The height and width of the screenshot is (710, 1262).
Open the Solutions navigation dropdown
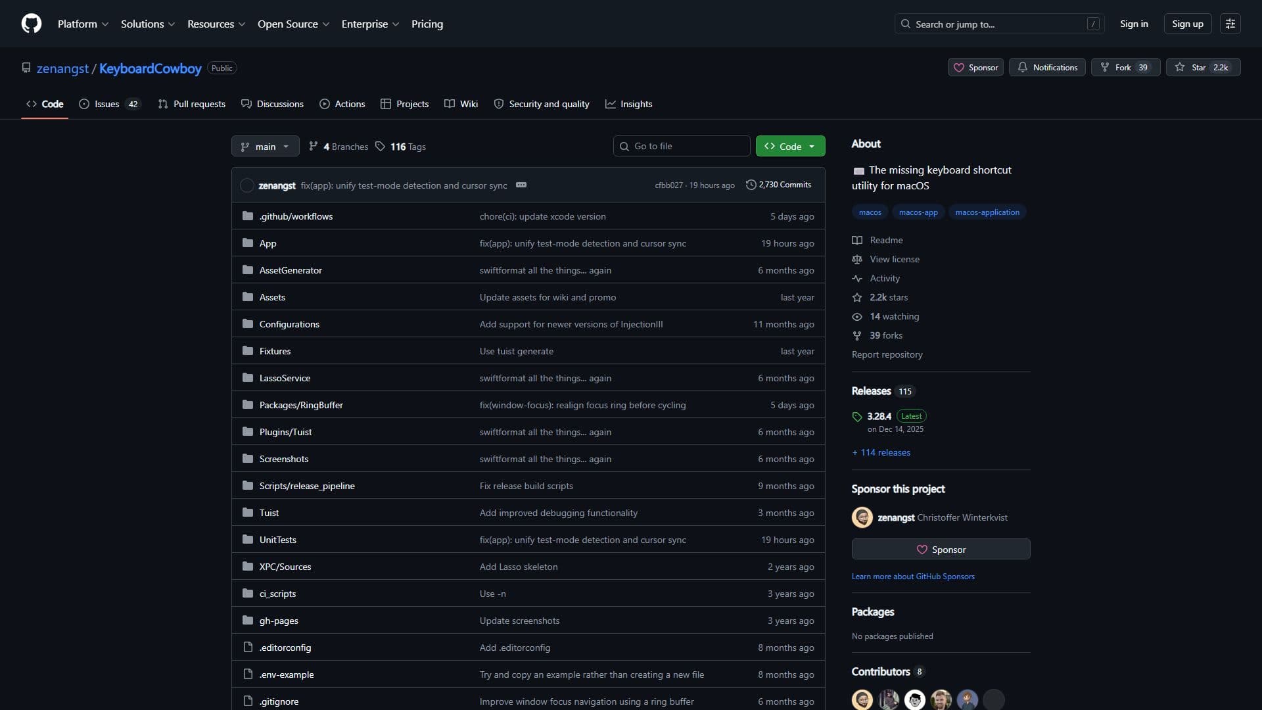coord(148,24)
